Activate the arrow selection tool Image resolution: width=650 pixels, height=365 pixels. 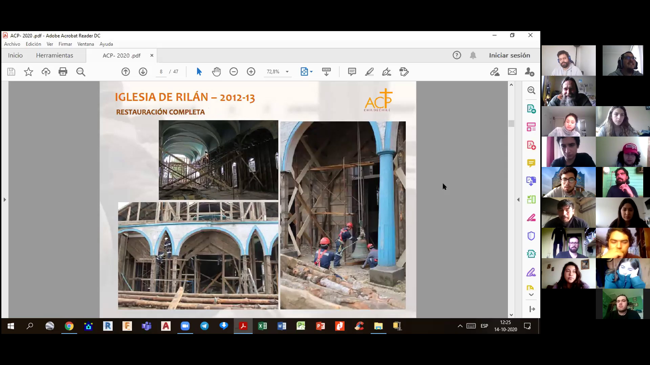pyautogui.click(x=199, y=72)
